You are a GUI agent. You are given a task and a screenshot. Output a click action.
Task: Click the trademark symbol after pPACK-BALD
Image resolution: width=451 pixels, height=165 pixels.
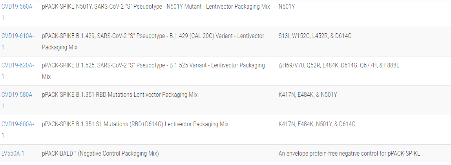[x=75, y=152]
